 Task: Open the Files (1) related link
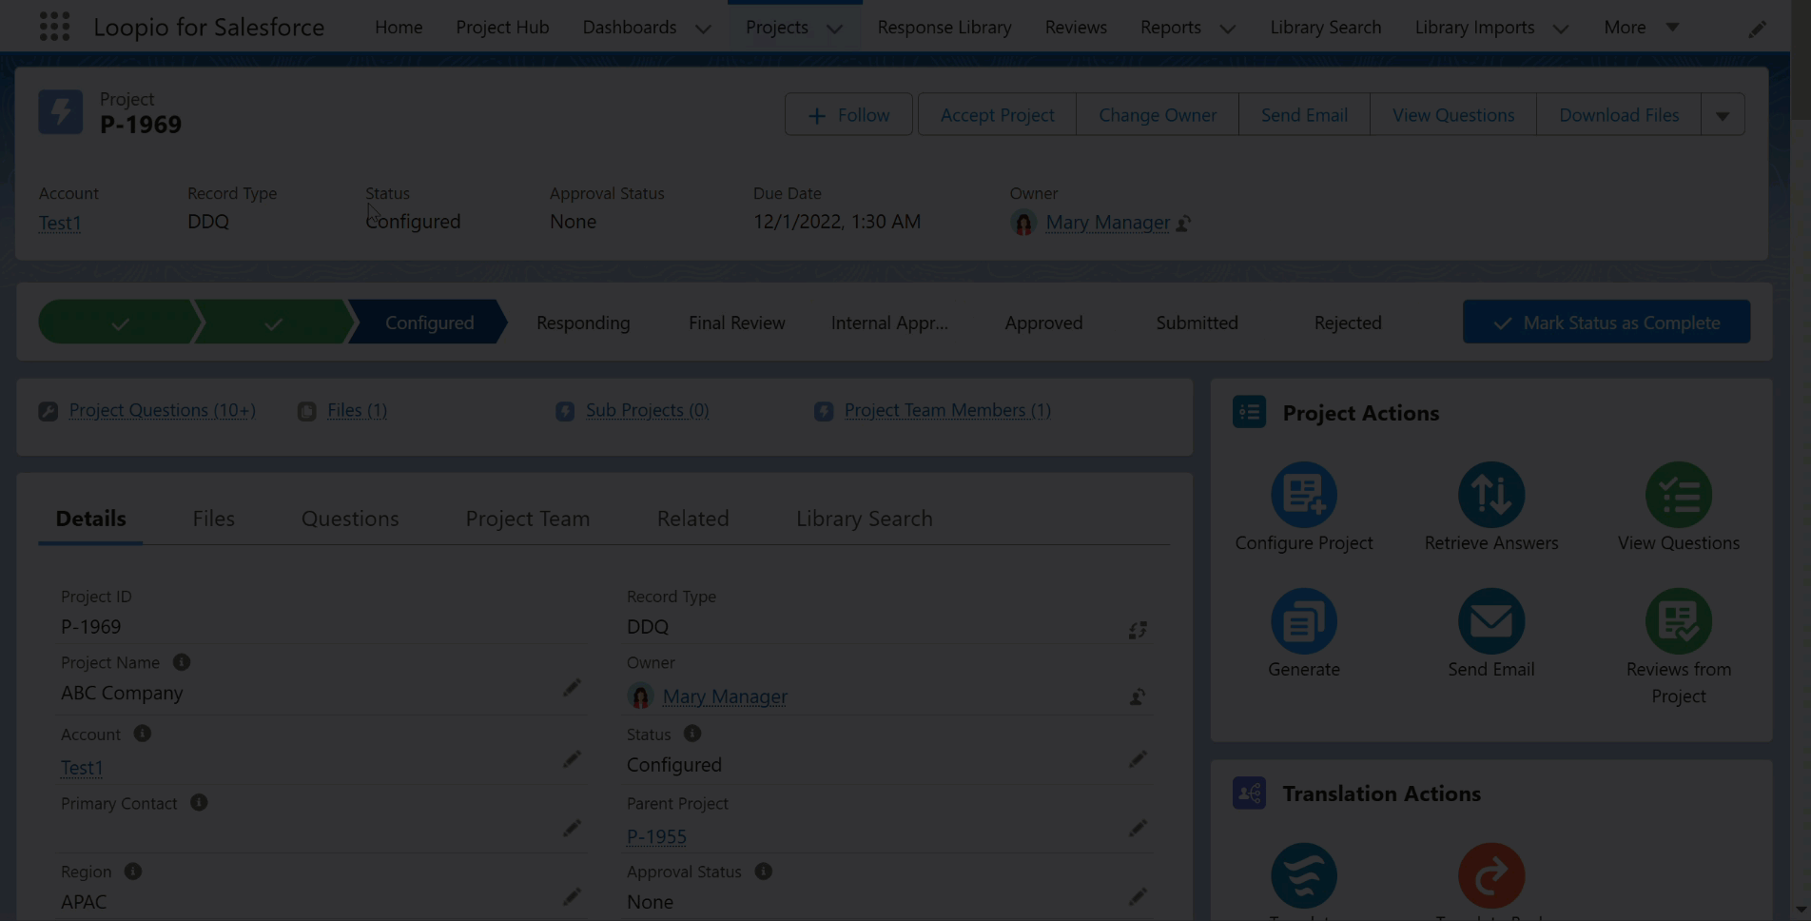click(357, 410)
